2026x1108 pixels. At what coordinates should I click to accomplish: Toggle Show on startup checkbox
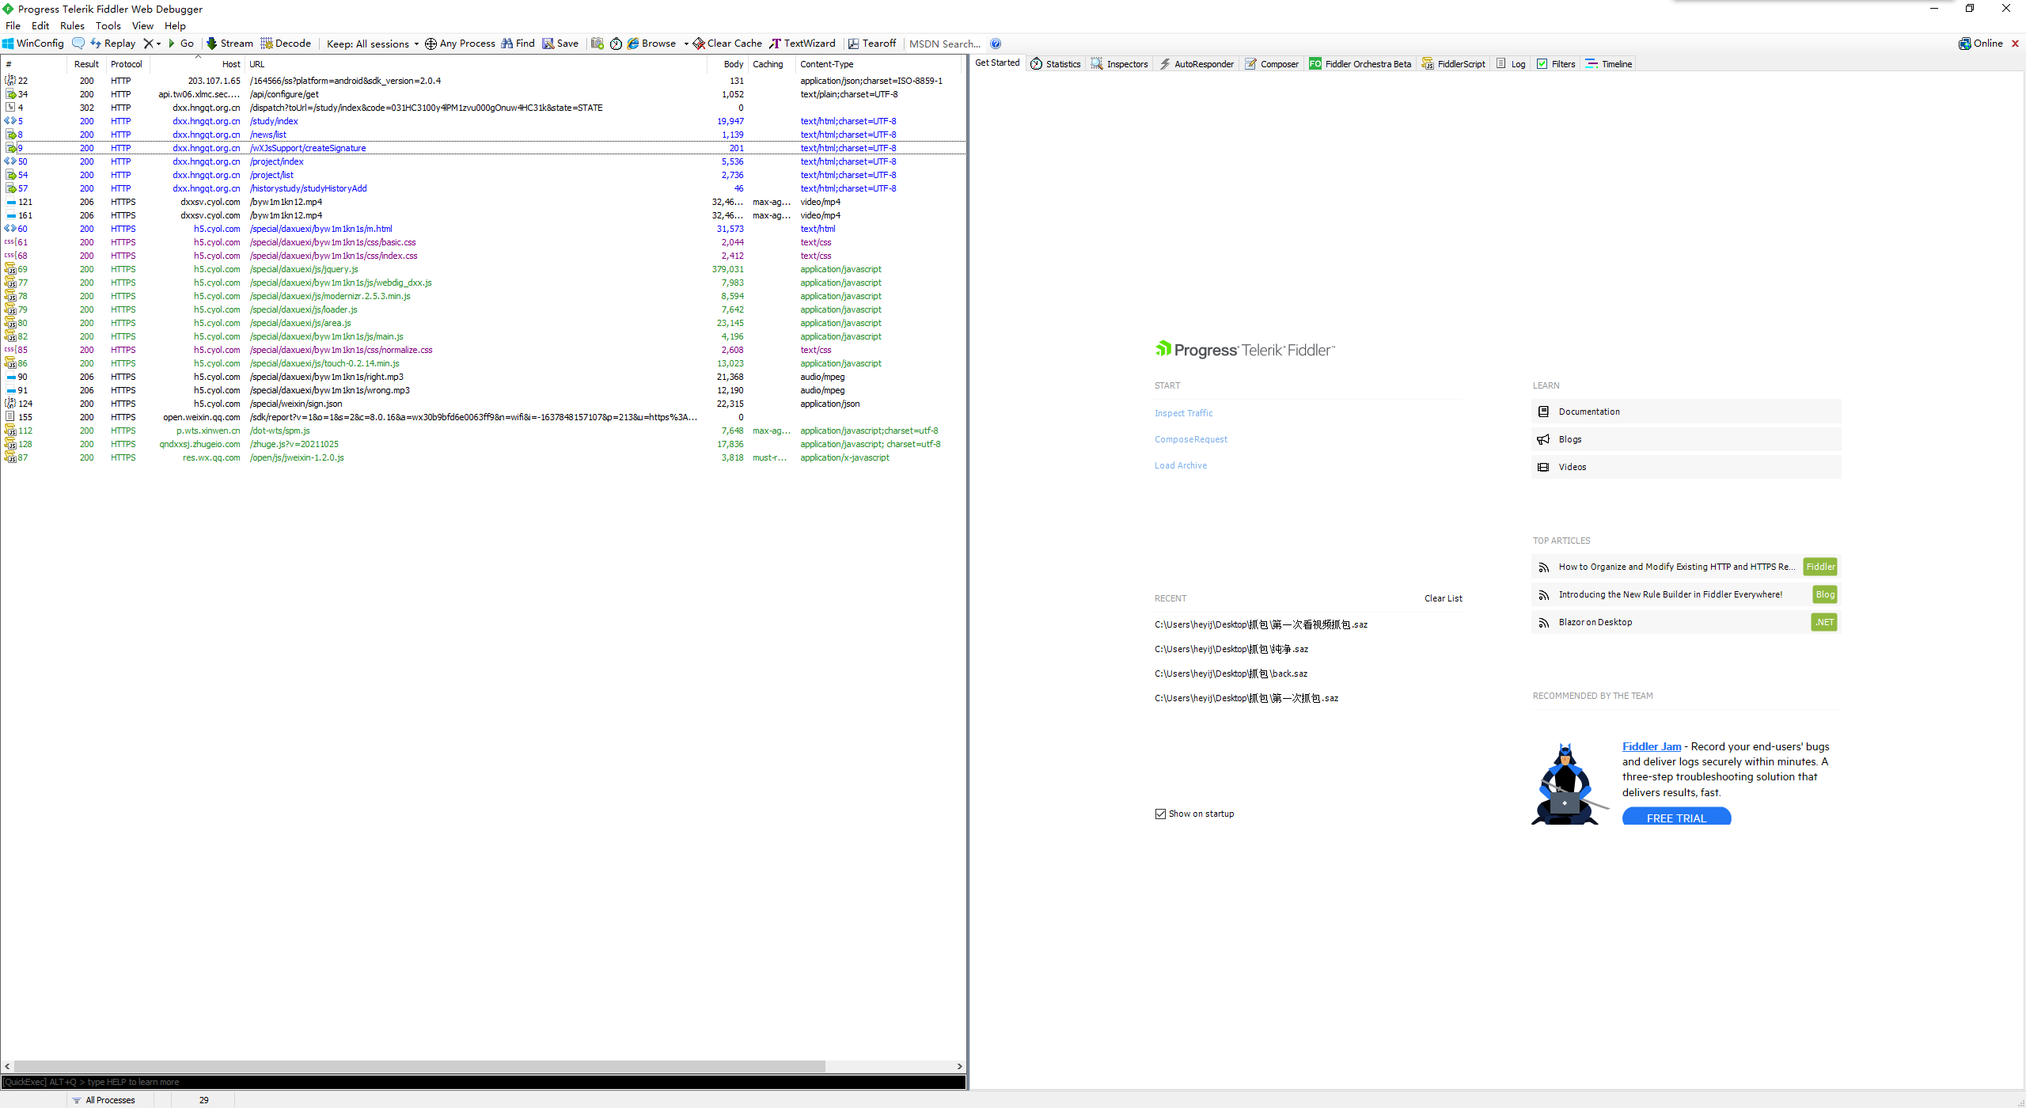[x=1160, y=814]
